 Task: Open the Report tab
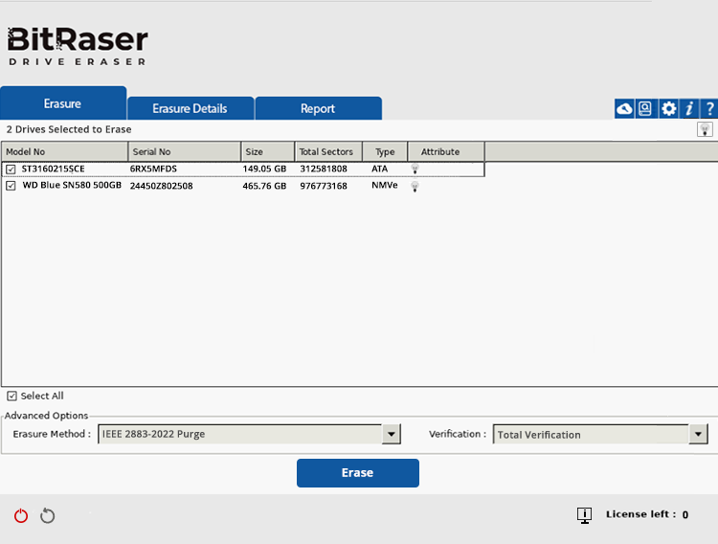coord(318,108)
